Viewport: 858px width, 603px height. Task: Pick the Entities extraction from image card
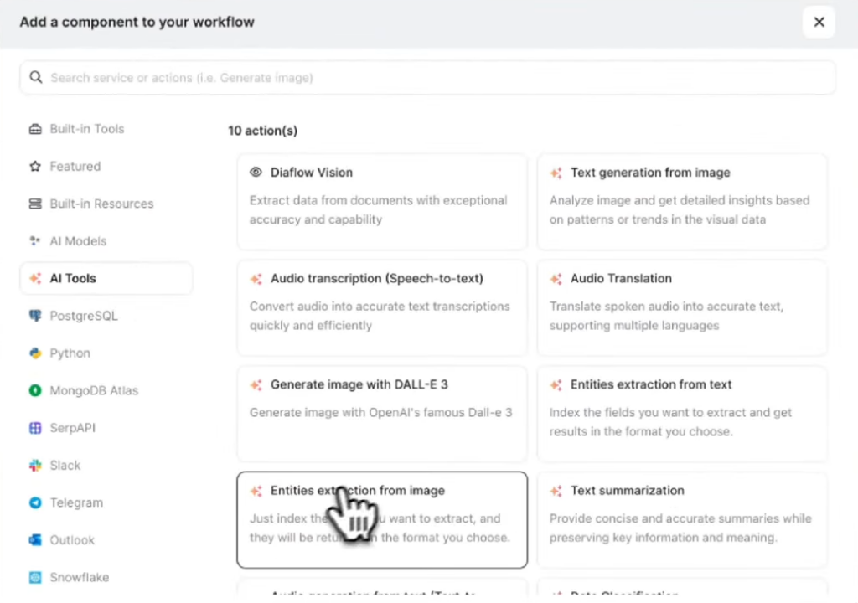(x=382, y=520)
